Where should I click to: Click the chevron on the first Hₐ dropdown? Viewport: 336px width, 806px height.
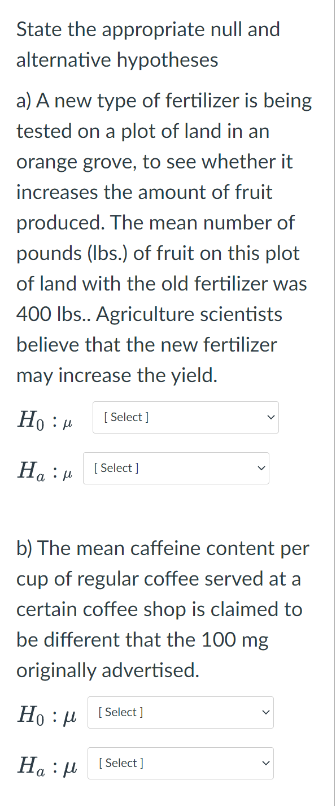pyautogui.click(x=260, y=468)
